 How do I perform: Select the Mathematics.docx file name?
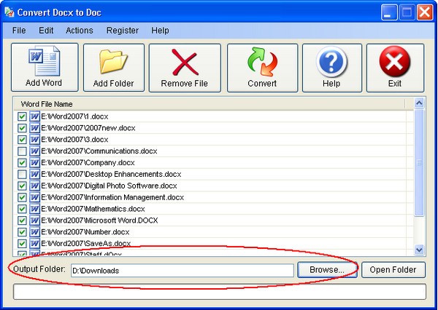click(93, 209)
